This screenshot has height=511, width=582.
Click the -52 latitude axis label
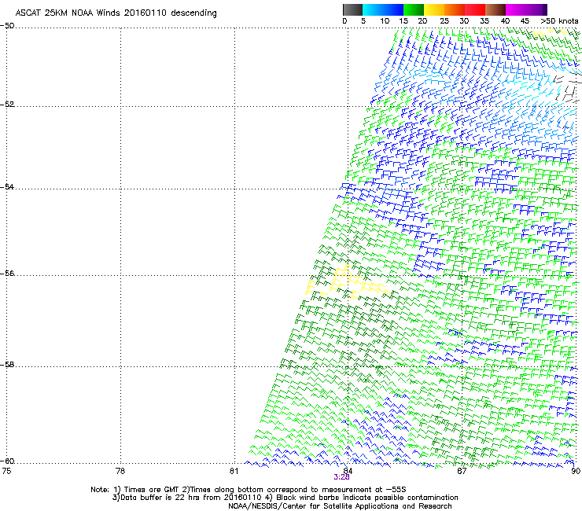coord(8,104)
